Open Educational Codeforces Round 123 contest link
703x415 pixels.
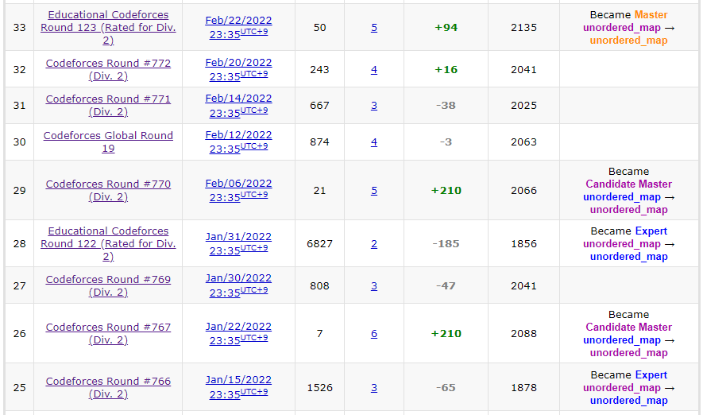click(x=108, y=27)
